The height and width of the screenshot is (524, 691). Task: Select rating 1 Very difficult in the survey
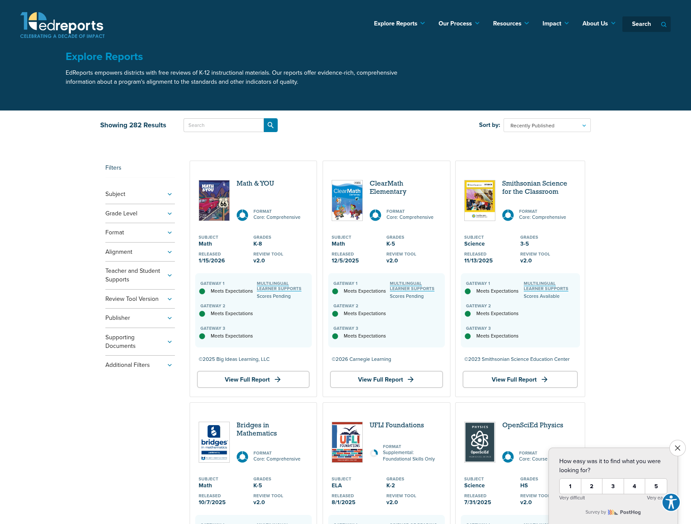(x=570, y=486)
